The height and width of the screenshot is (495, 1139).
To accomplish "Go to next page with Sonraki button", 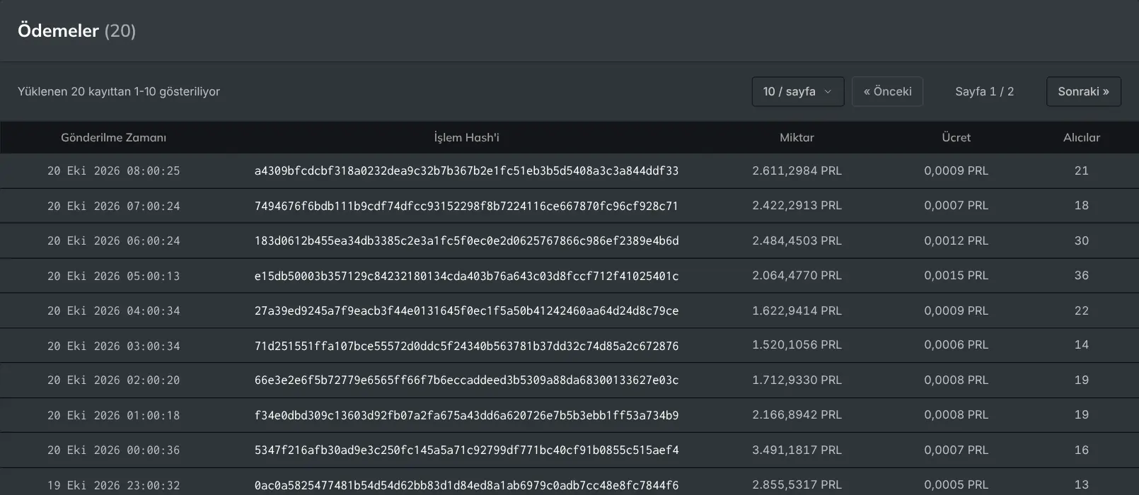I will click(1083, 91).
